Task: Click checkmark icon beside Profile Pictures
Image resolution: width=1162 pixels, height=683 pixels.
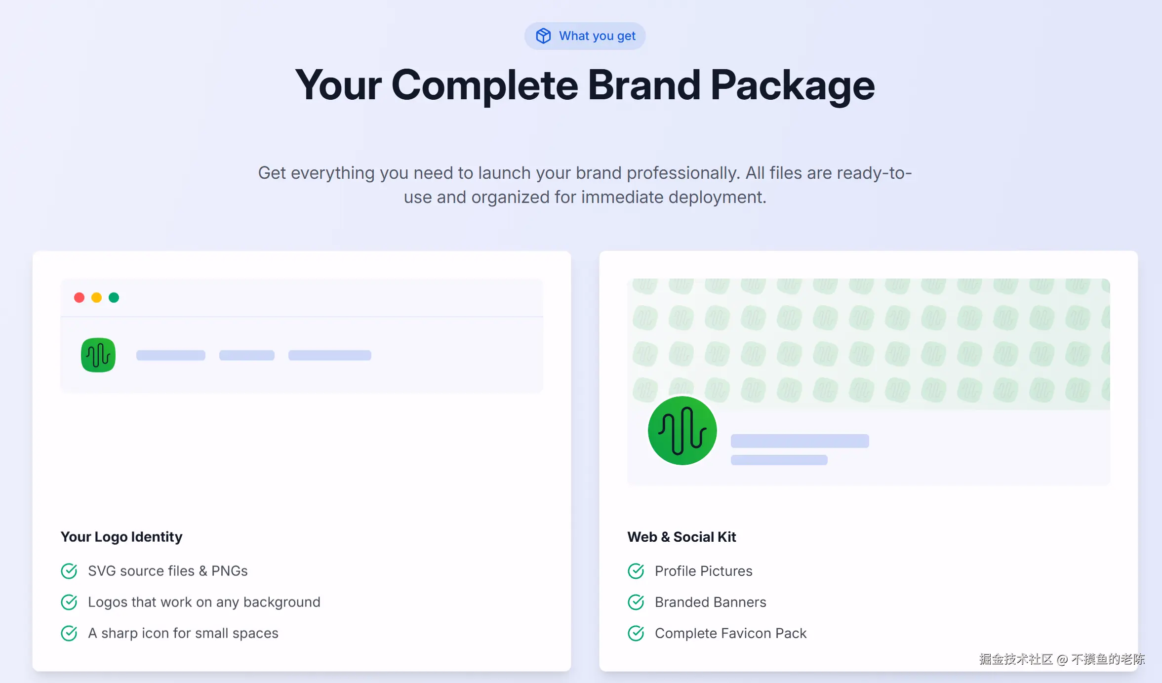Action: point(636,571)
